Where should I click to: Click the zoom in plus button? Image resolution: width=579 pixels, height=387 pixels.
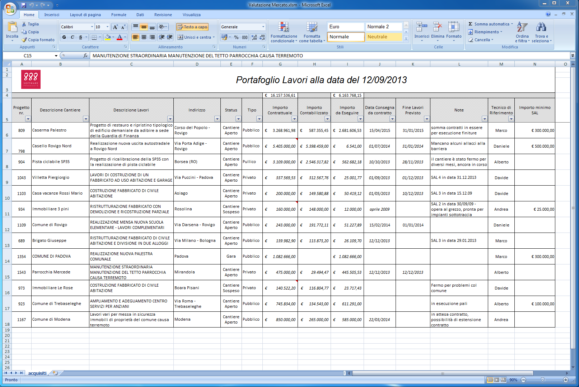point(566,380)
